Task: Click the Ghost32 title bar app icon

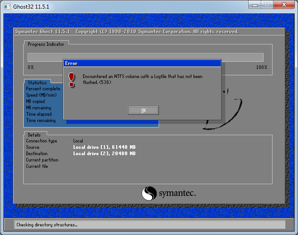Action: [7, 7]
